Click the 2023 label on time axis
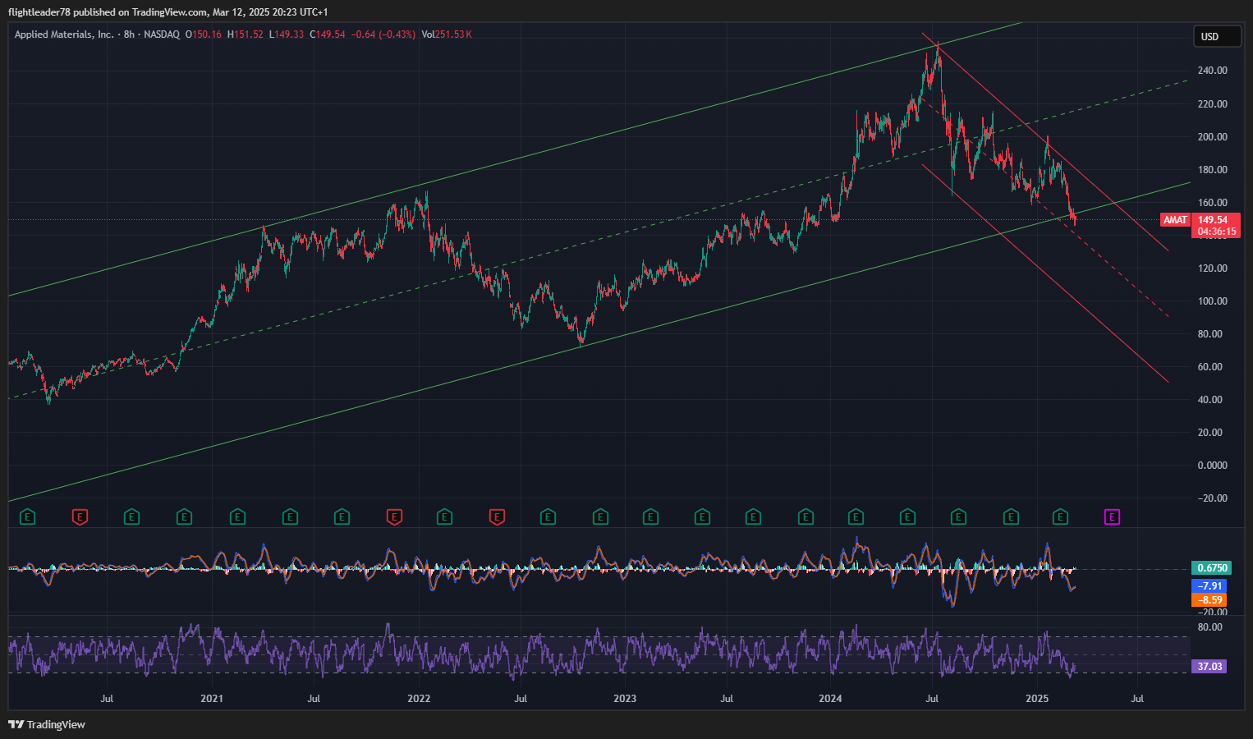The width and height of the screenshot is (1253, 739). (x=625, y=699)
